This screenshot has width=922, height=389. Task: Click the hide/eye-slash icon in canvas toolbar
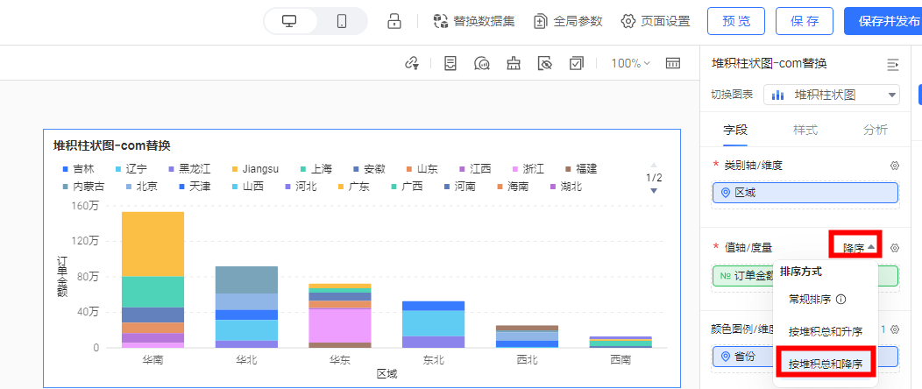point(545,63)
